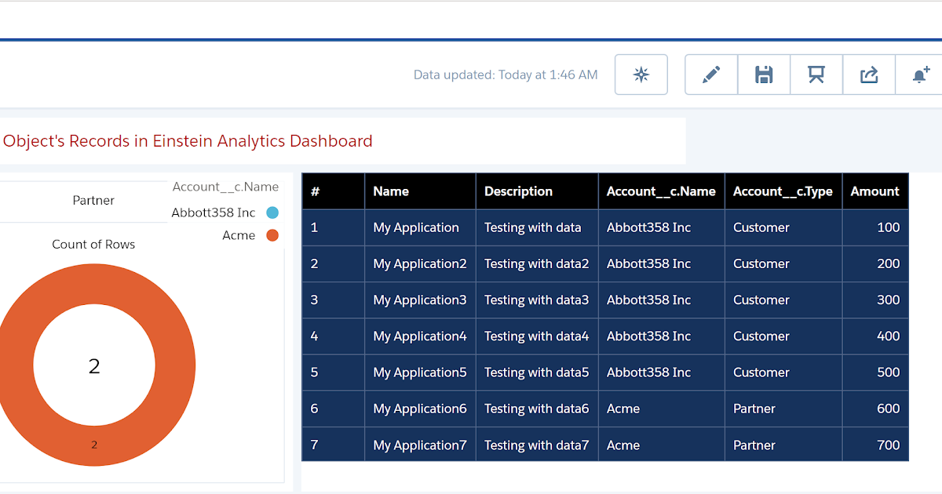The width and height of the screenshot is (942, 494).
Task: Hide the blue Abbott358 Inc legend dot
Action: (x=274, y=212)
